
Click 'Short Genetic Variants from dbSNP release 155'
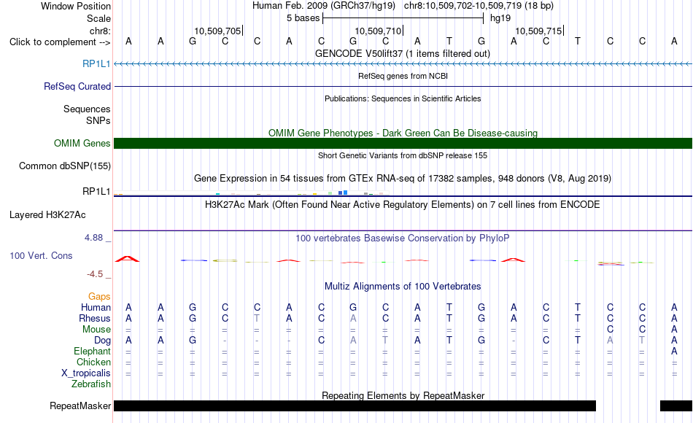coord(403,155)
